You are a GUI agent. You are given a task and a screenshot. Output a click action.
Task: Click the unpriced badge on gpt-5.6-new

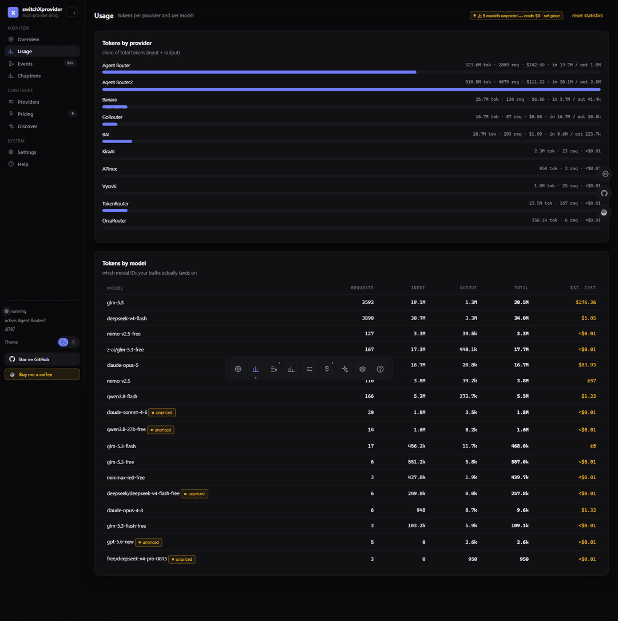coord(148,542)
